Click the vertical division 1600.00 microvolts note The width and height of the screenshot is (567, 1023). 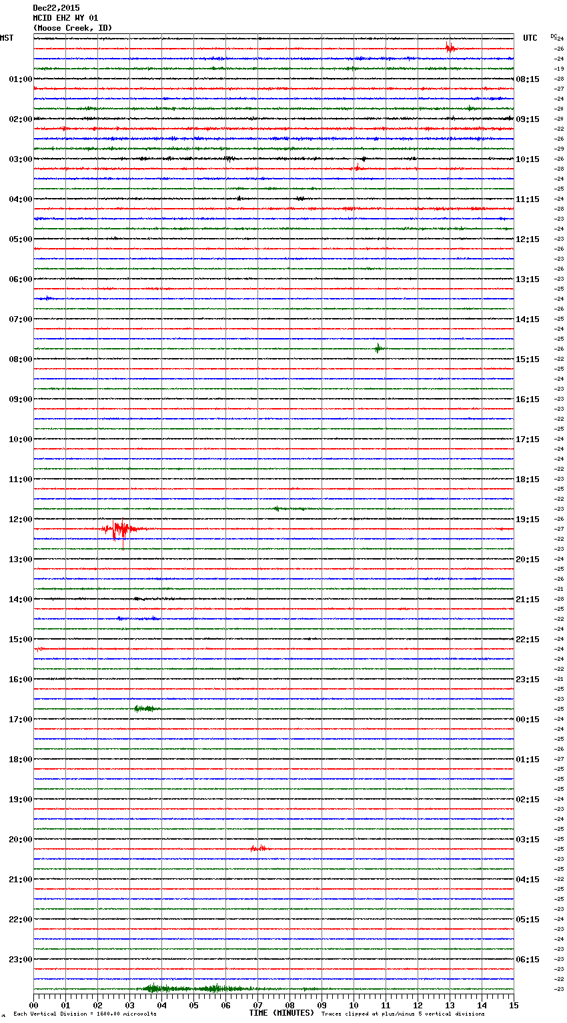coord(85,1014)
